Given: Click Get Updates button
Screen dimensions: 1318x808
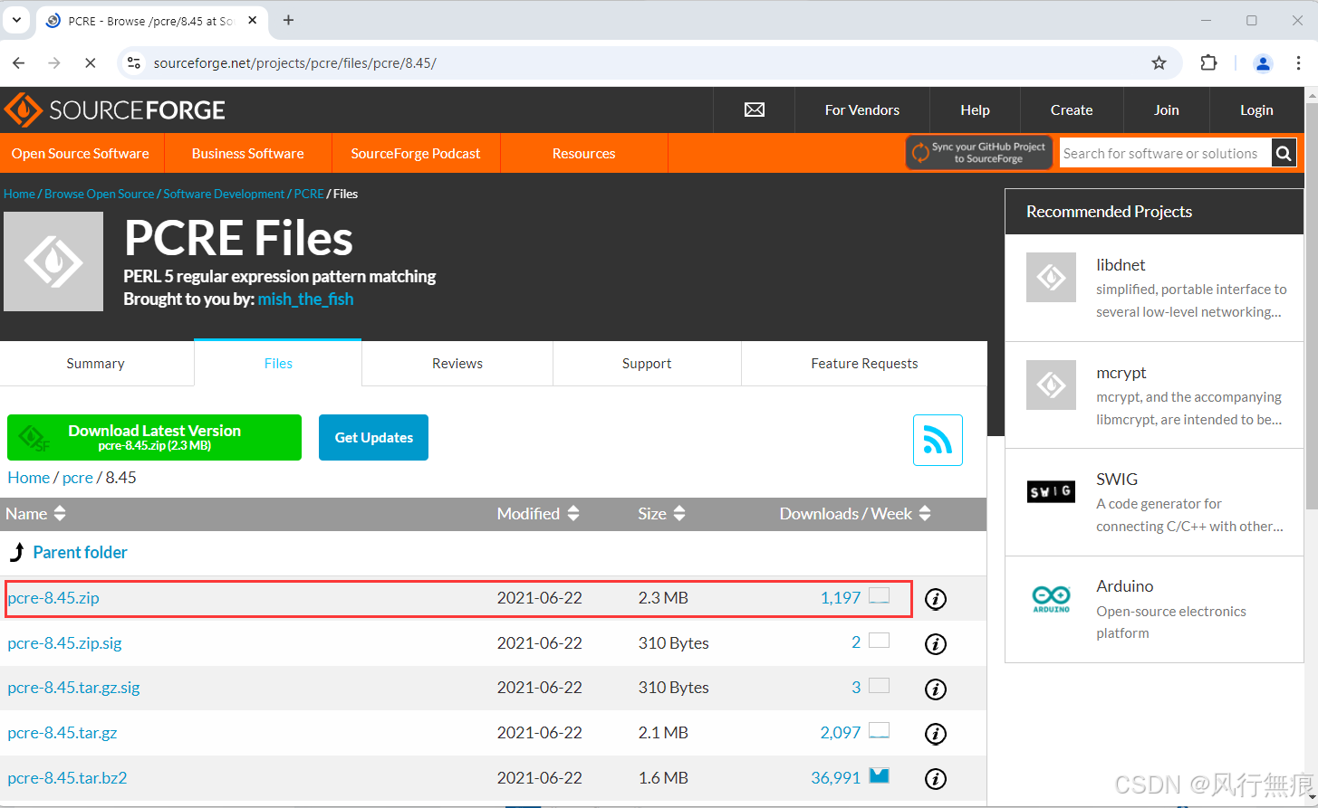Looking at the screenshot, I should pos(373,437).
